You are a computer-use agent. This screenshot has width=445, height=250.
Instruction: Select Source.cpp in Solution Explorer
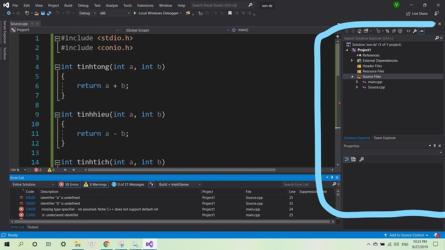[377, 87]
